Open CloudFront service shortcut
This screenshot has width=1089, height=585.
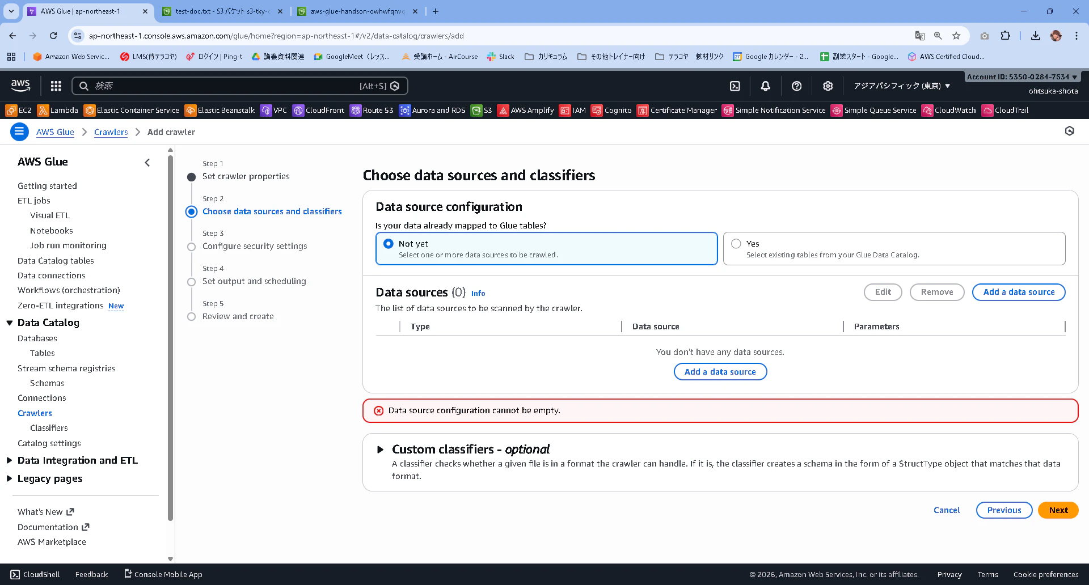pyautogui.click(x=318, y=111)
